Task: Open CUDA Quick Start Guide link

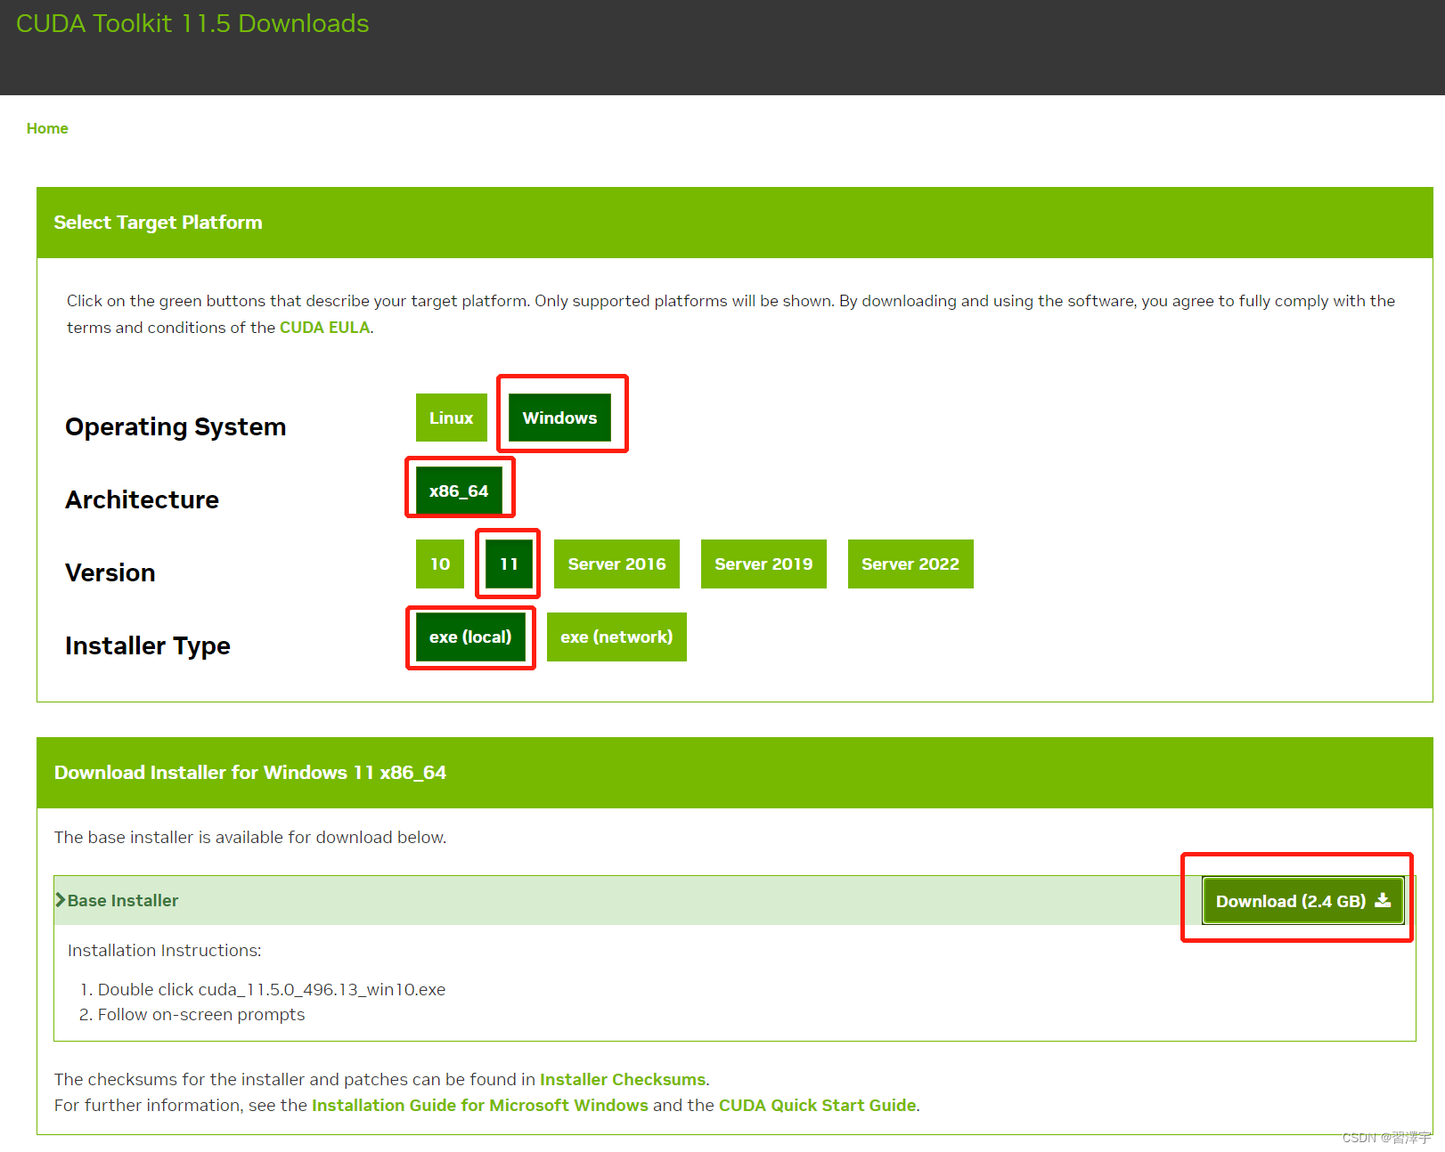Action: pos(818,1105)
